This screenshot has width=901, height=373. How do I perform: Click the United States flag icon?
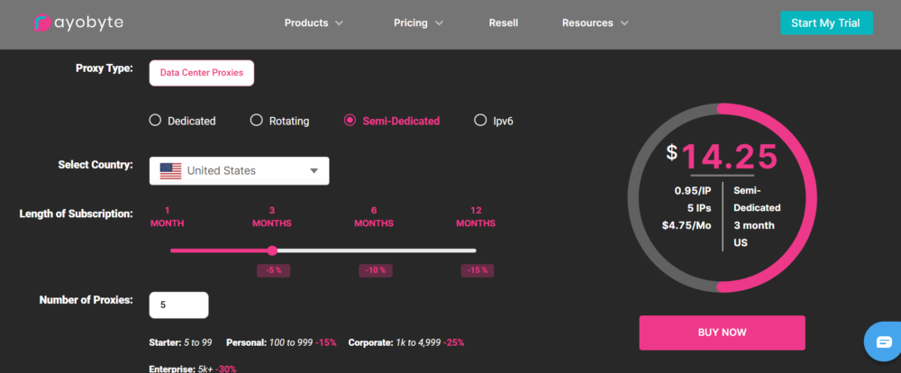click(x=170, y=170)
